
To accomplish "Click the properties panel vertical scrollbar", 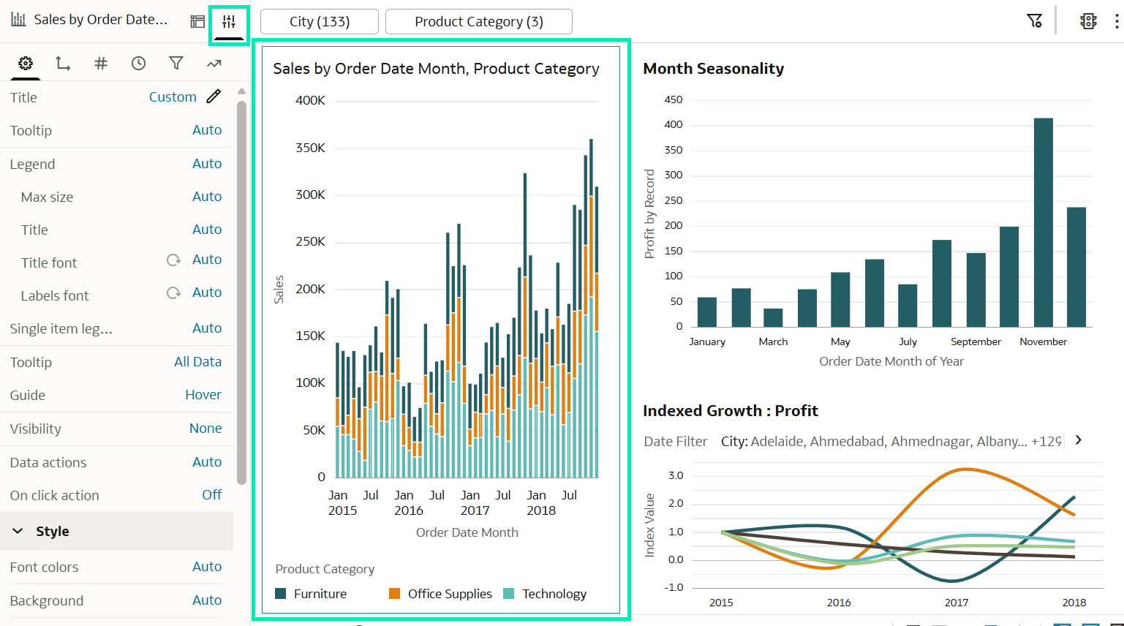I will click(x=242, y=293).
